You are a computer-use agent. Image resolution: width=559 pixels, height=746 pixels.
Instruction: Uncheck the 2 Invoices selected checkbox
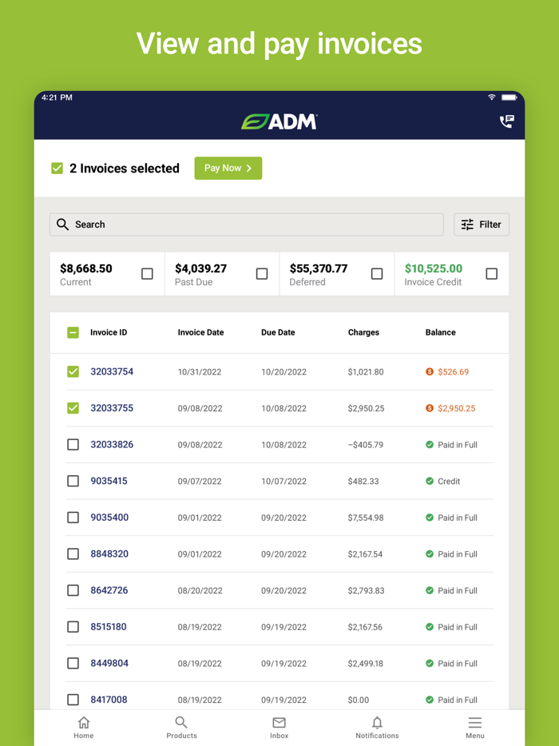[x=57, y=168]
